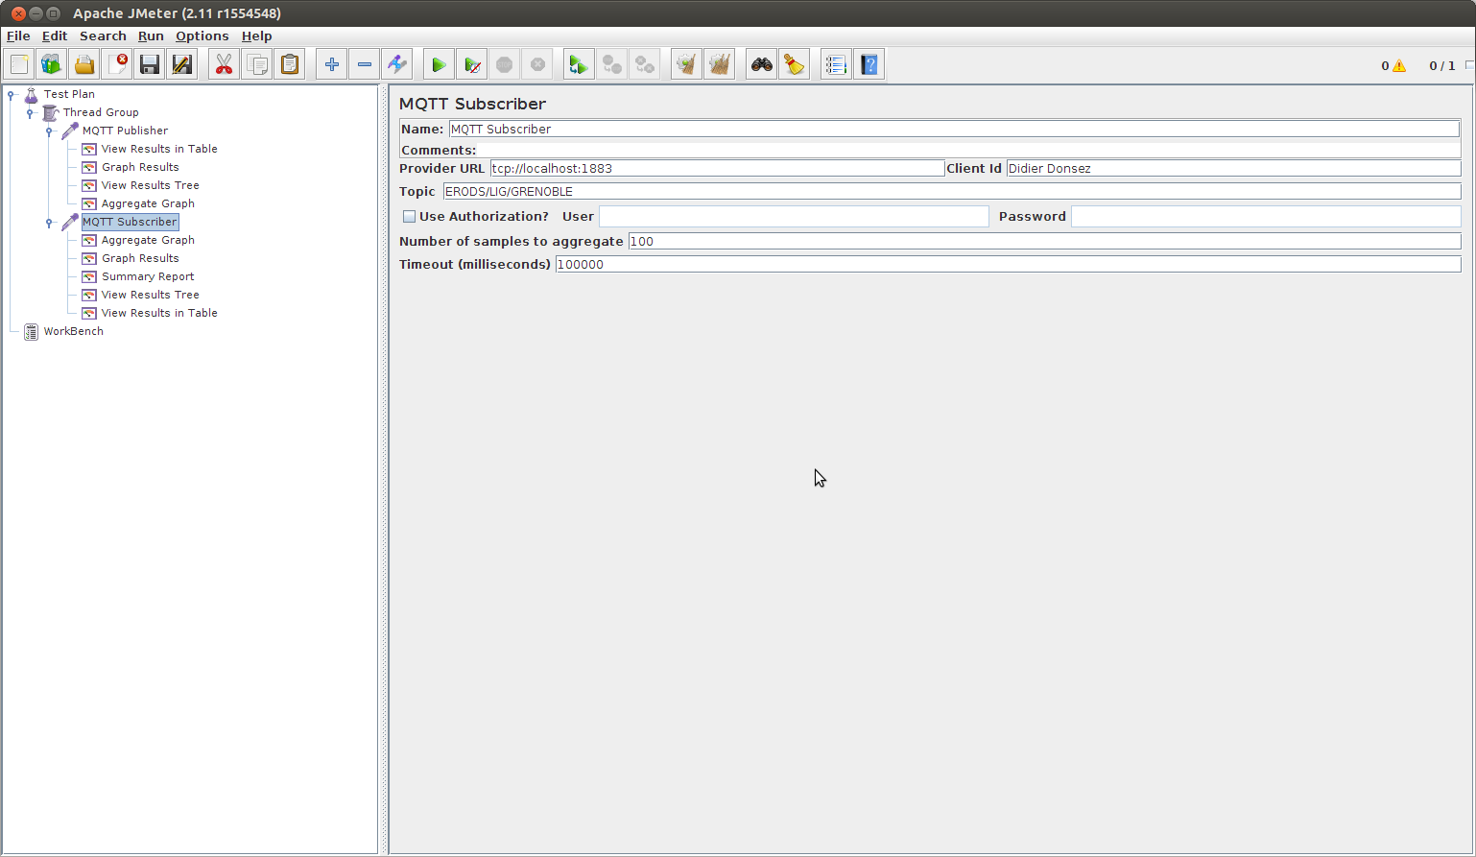Select View Results Tree under MQTT Publisher
Screen dimensions: 1476x857
point(151,185)
